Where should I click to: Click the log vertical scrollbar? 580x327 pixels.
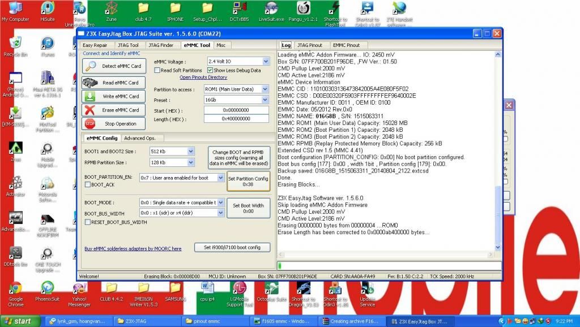pos(497,150)
